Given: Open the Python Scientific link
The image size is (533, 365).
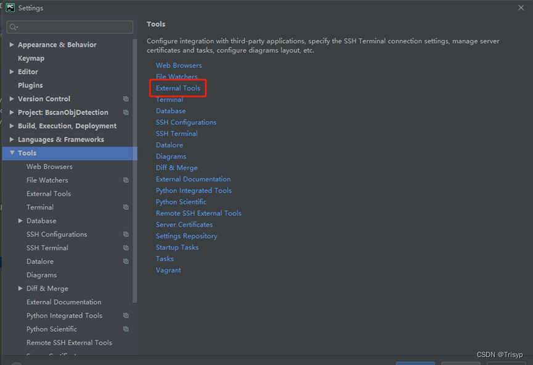Looking at the screenshot, I should point(181,202).
